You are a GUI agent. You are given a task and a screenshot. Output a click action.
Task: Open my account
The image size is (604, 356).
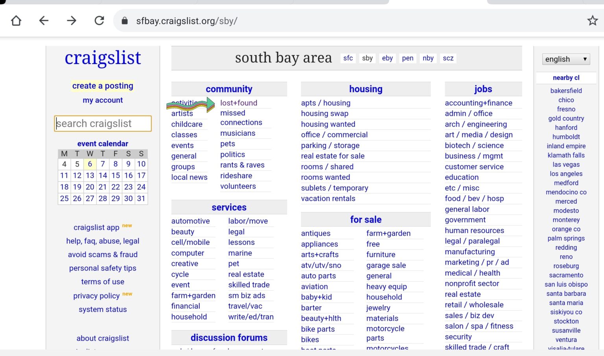coord(103,100)
